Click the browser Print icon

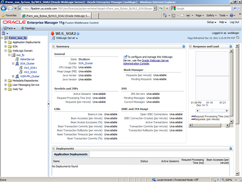188,16
